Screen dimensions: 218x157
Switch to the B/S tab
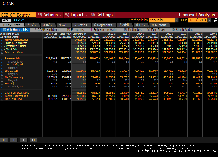click(x=47, y=25)
